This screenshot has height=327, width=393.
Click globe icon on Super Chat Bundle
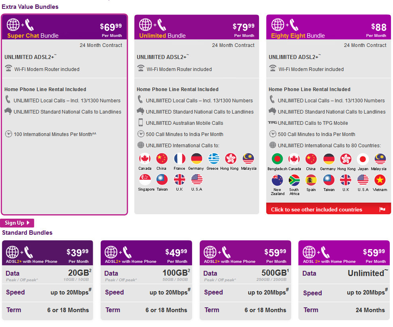(13, 25)
